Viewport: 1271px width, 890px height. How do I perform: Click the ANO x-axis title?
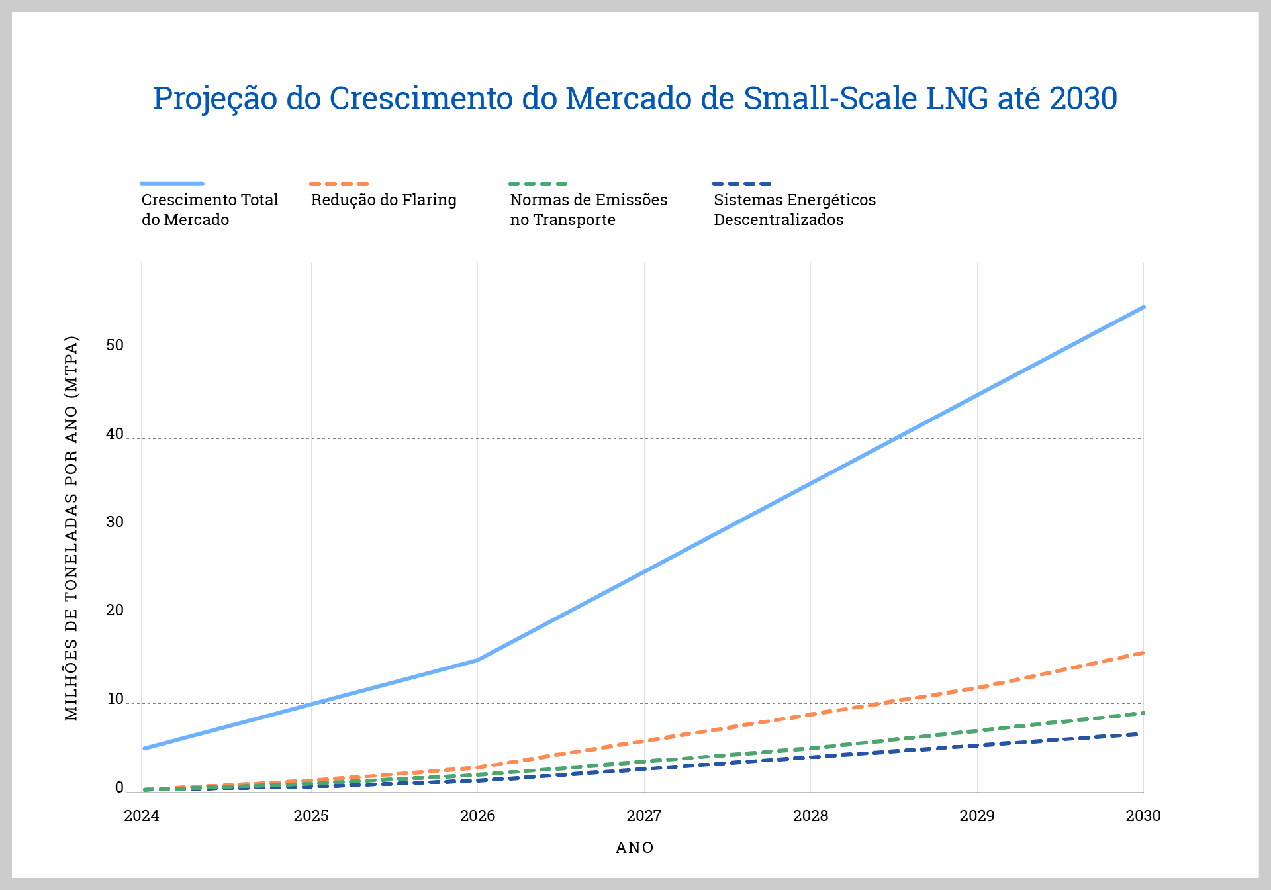coord(635,848)
